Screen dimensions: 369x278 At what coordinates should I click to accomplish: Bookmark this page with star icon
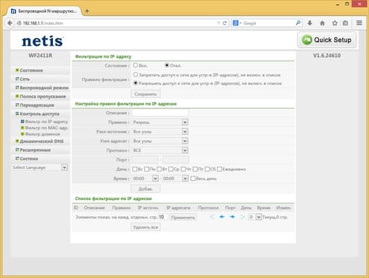(335, 23)
